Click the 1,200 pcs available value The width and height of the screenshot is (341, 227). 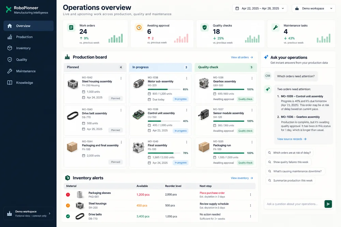click(x=143, y=195)
